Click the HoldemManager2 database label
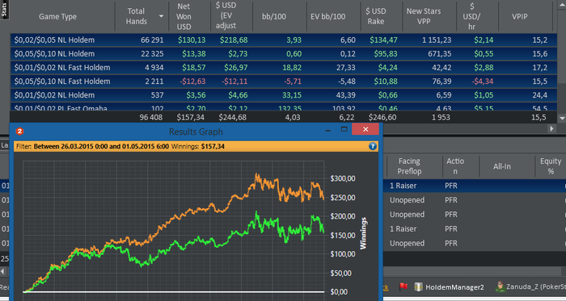Image resolution: width=566 pixels, height=301 pixels. point(454,287)
